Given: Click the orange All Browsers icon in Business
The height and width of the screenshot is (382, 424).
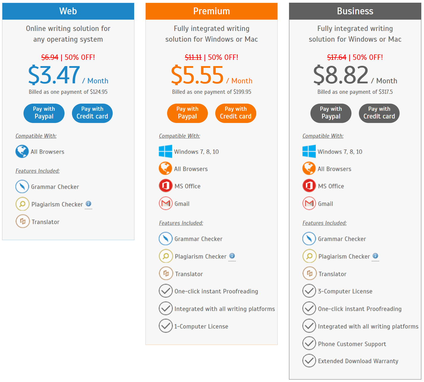Looking at the screenshot, I should pyautogui.click(x=309, y=168).
